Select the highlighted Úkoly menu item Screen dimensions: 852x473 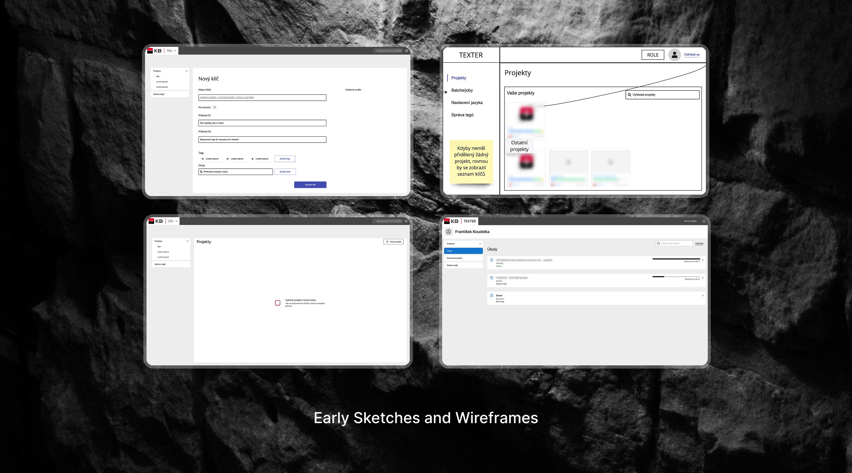point(463,251)
